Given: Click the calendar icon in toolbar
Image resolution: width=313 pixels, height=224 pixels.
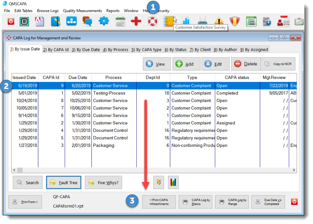Looking at the screenshot, I should tap(120, 22).
